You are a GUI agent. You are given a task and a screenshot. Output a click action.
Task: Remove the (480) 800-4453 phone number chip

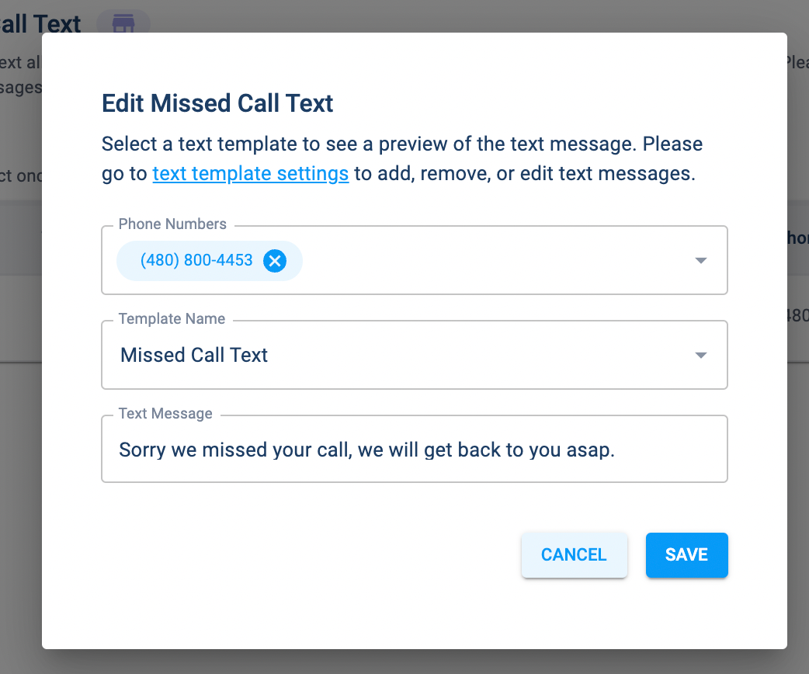coord(275,261)
